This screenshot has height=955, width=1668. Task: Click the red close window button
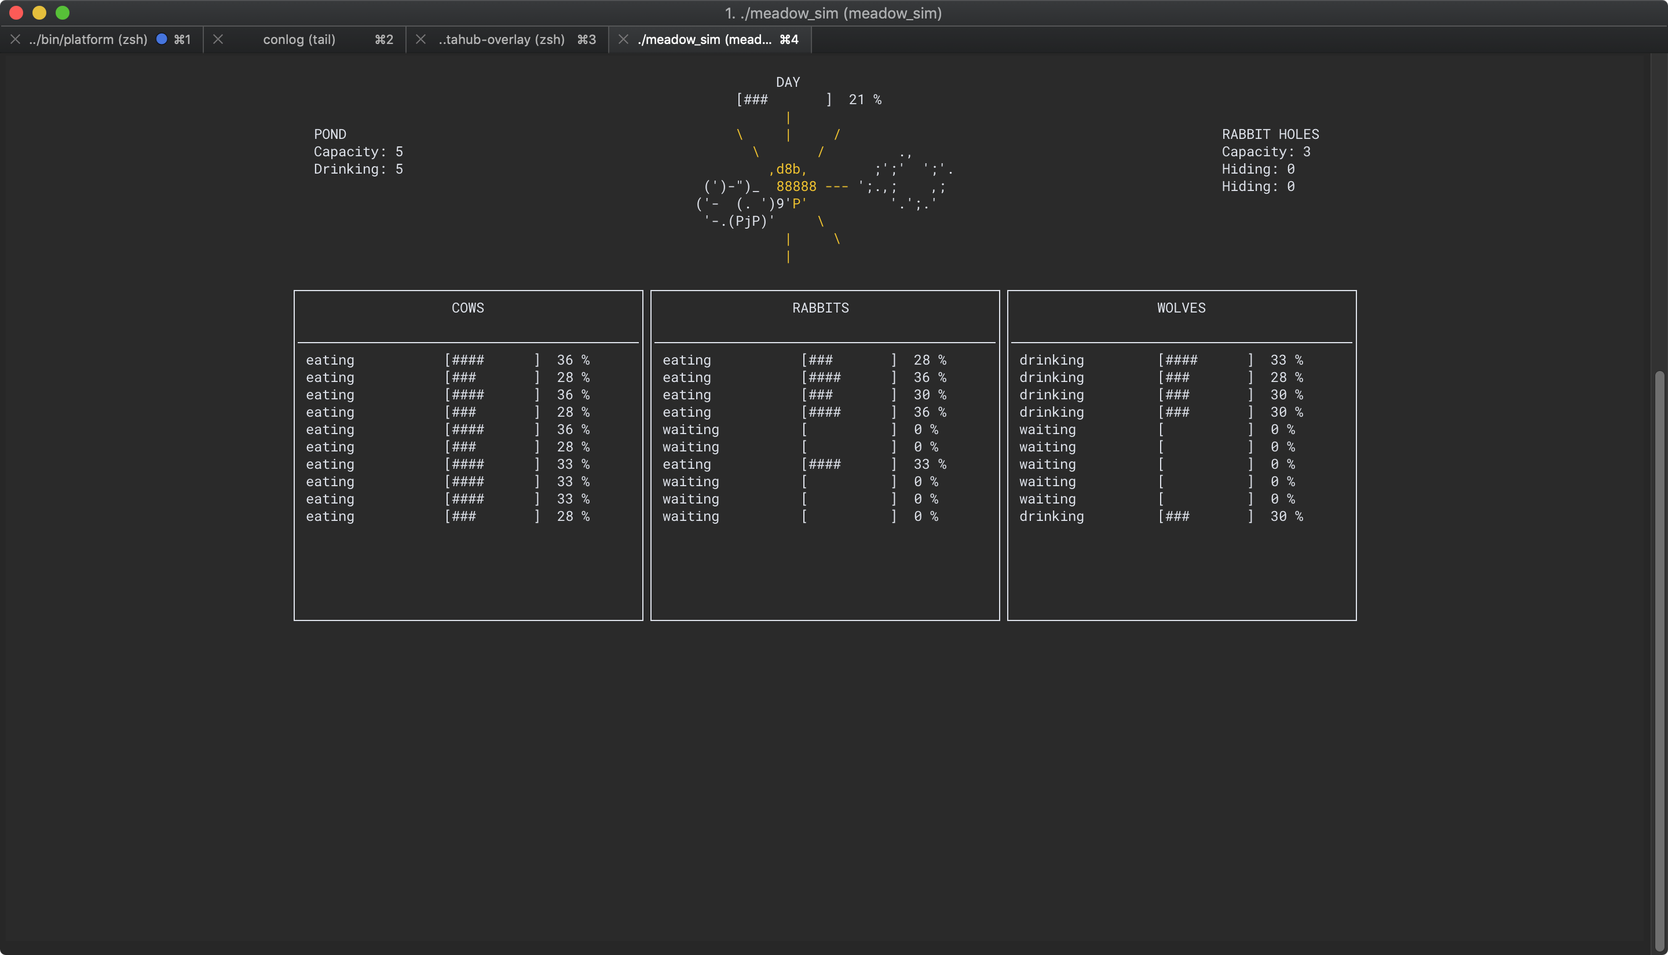click(16, 13)
